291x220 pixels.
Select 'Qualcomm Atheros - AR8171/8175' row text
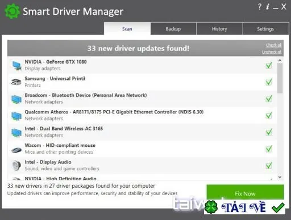pos(114,112)
